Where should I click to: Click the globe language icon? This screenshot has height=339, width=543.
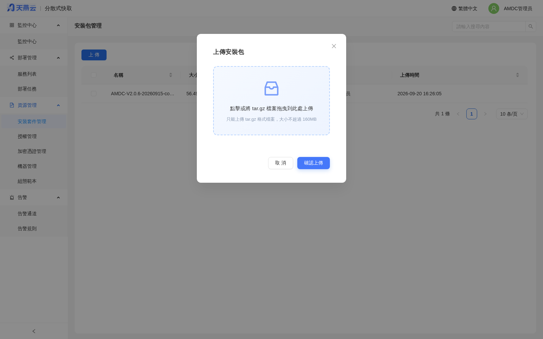(454, 8)
